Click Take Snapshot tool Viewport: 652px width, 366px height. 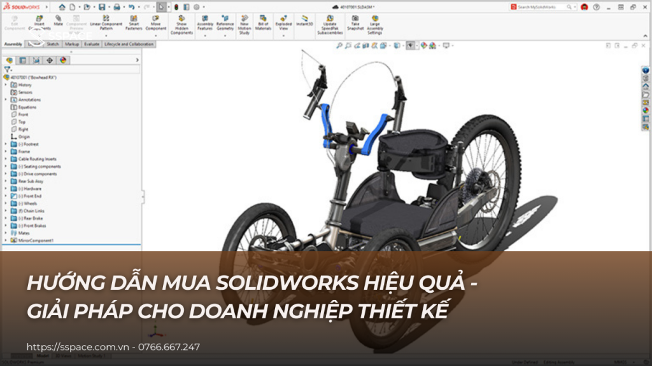click(355, 23)
